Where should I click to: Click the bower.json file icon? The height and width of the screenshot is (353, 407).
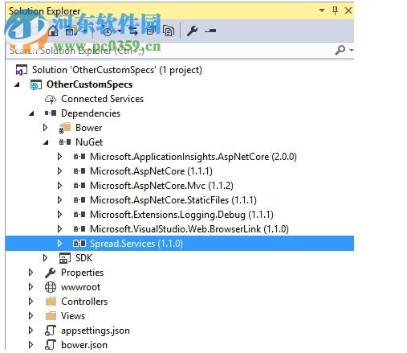click(51, 345)
